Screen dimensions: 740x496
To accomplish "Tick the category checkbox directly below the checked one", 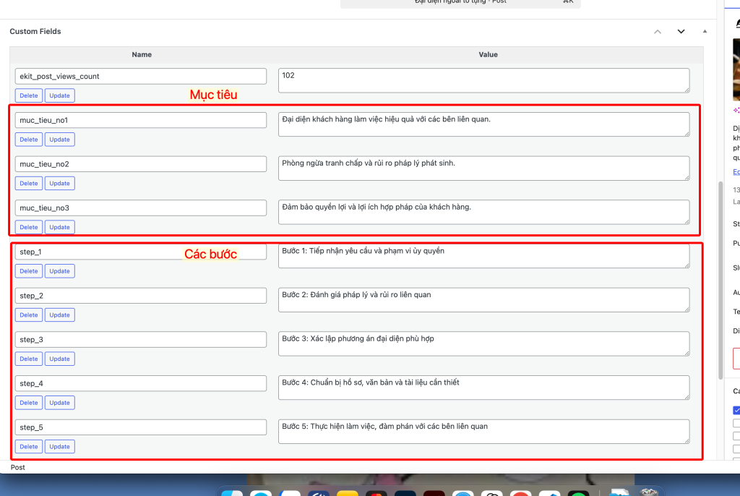I will [736, 423].
